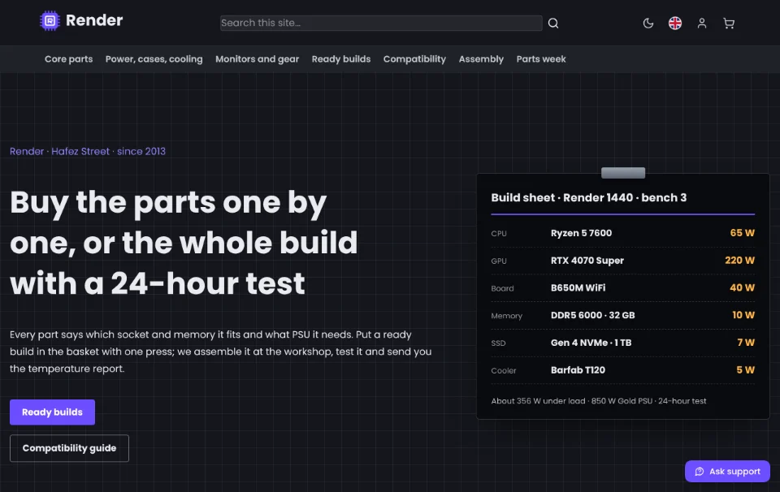780x492 pixels.
Task: Open the Power, cases, cooling menu
Action: tap(154, 59)
